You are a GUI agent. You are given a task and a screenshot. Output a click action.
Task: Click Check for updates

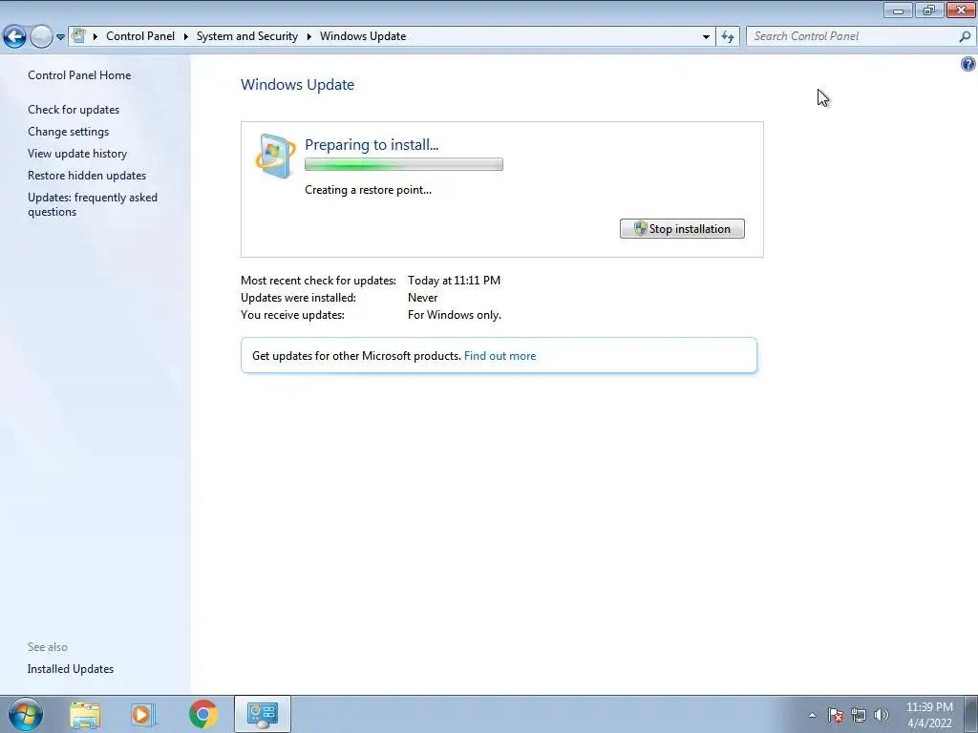pos(74,110)
